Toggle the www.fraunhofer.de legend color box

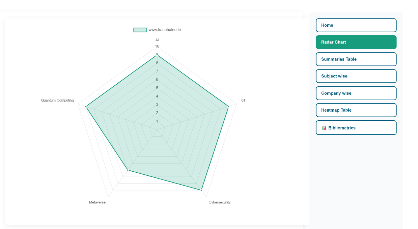[x=140, y=30]
